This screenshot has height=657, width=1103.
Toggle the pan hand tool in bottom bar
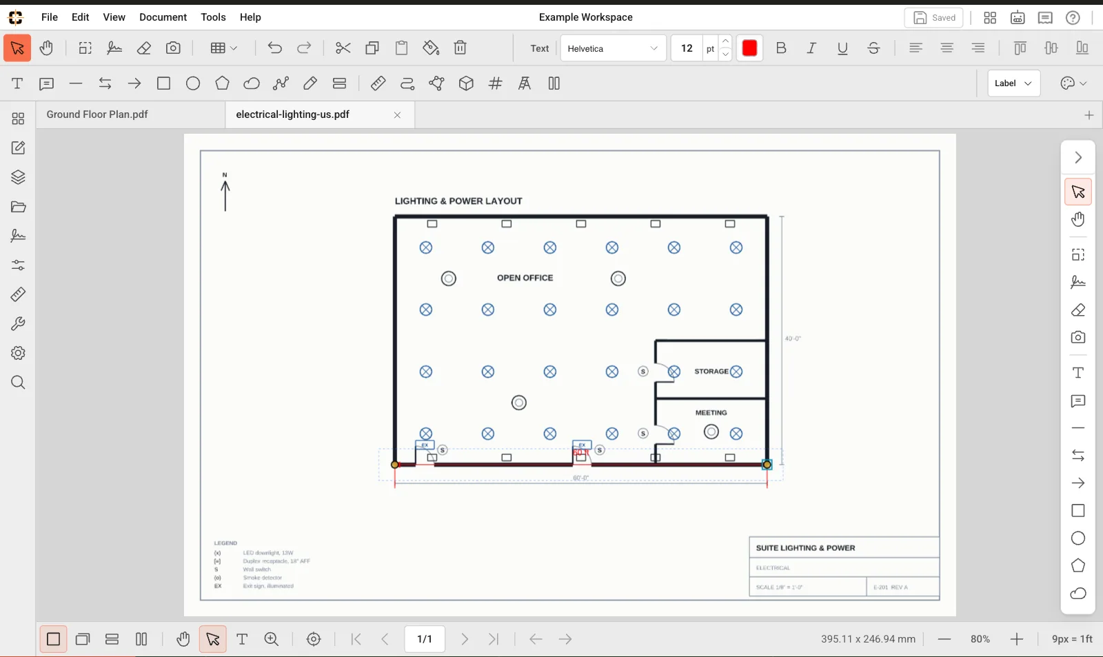pos(183,639)
